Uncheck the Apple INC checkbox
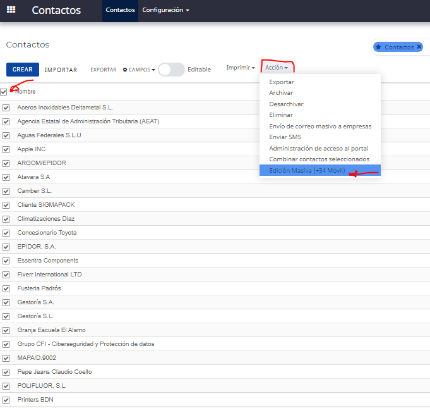 (6, 149)
